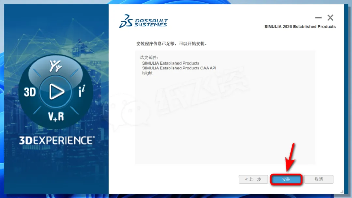The height and width of the screenshot is (198, 352).
Task: Select the 'Isight' component line
Action: pyautogui.click(x=147, y=73)
